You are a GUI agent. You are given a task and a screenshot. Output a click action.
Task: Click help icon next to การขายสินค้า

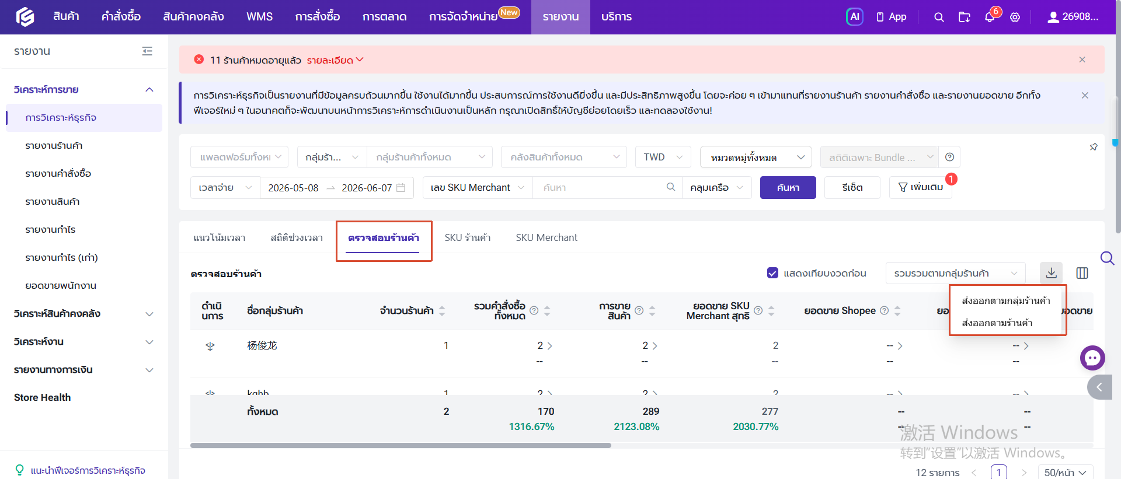[639, 310]
